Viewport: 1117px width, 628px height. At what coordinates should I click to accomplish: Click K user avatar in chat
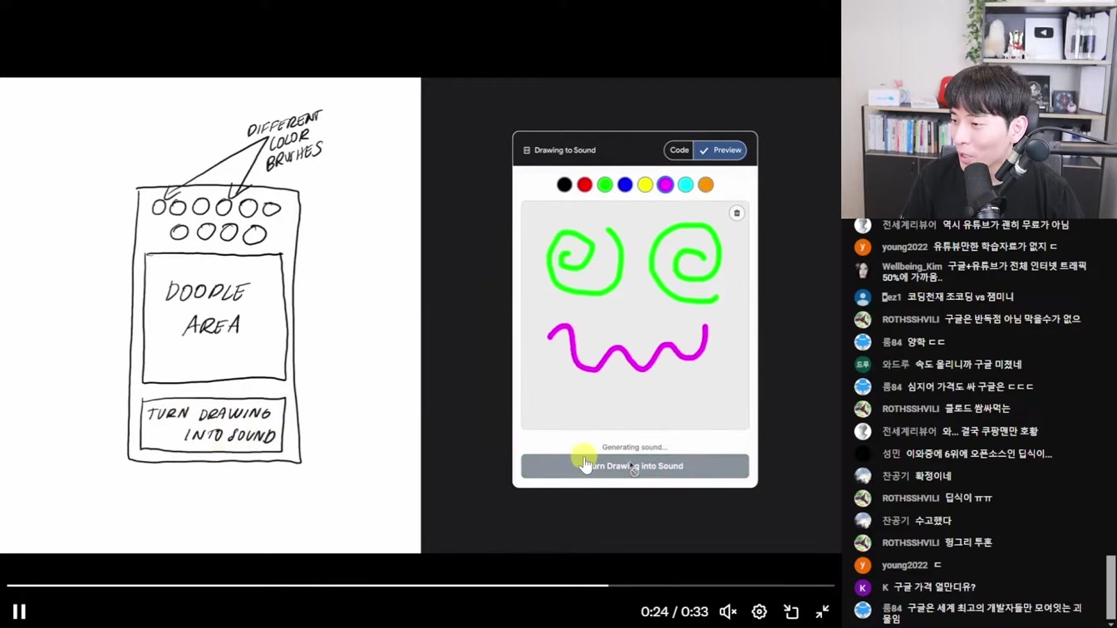click(x=863, y=587)
